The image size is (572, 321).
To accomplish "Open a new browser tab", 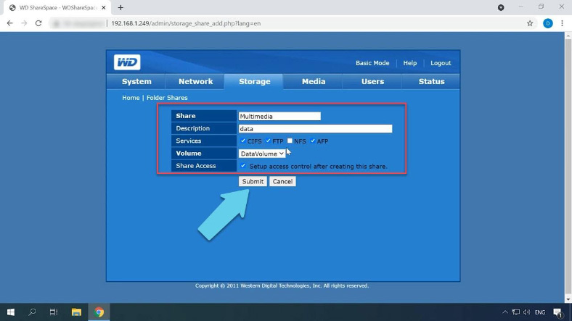I will (120, 7).
